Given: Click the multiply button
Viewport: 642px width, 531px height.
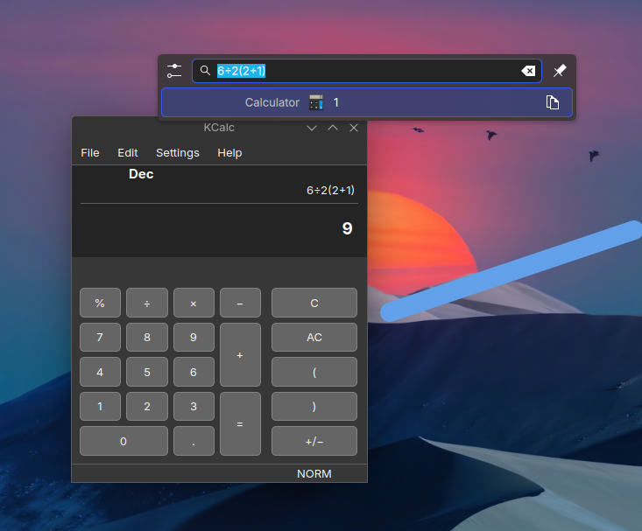Looking at the screenshot, I should (x=194, y=303).
